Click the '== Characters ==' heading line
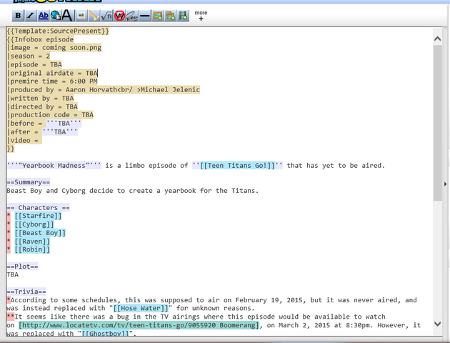The width and height of the screenshot is (450, 343). [x=38, y=207]
